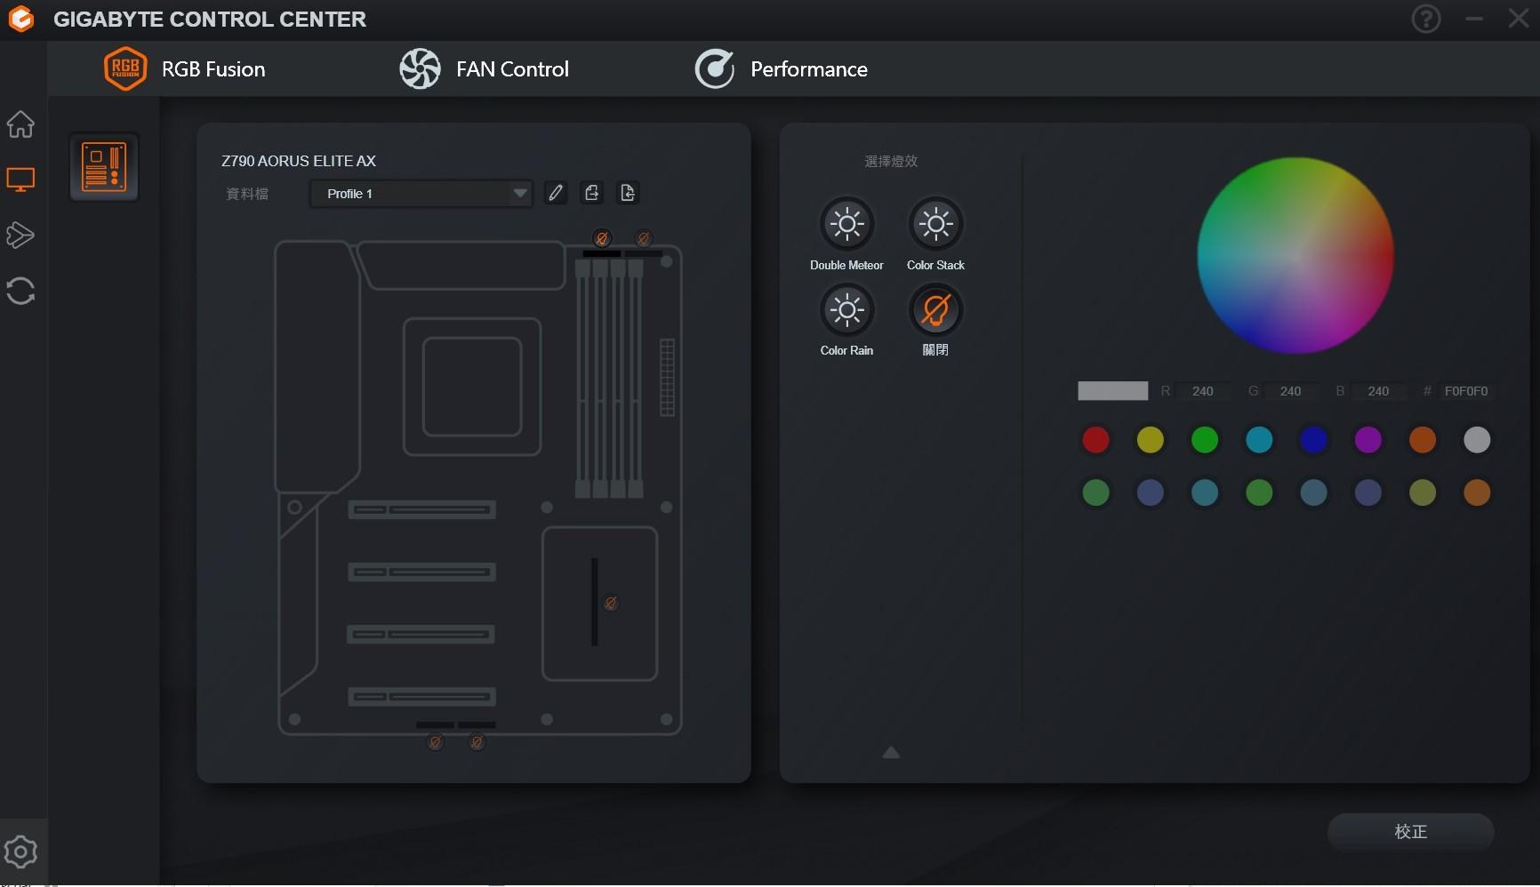This screenshot has width=1540, height=887.
Task: Click the gauge icon beside Performance
Action: pyautogui.click(x=715, y=69)
